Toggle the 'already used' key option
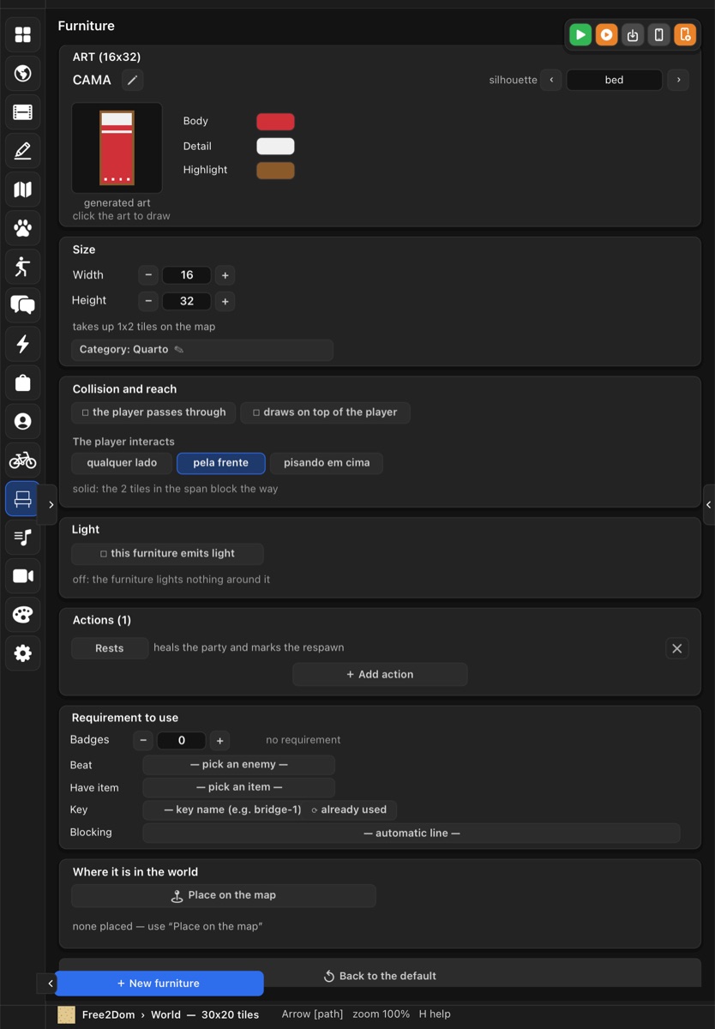The image size is (715, 1029). point(348,810)
